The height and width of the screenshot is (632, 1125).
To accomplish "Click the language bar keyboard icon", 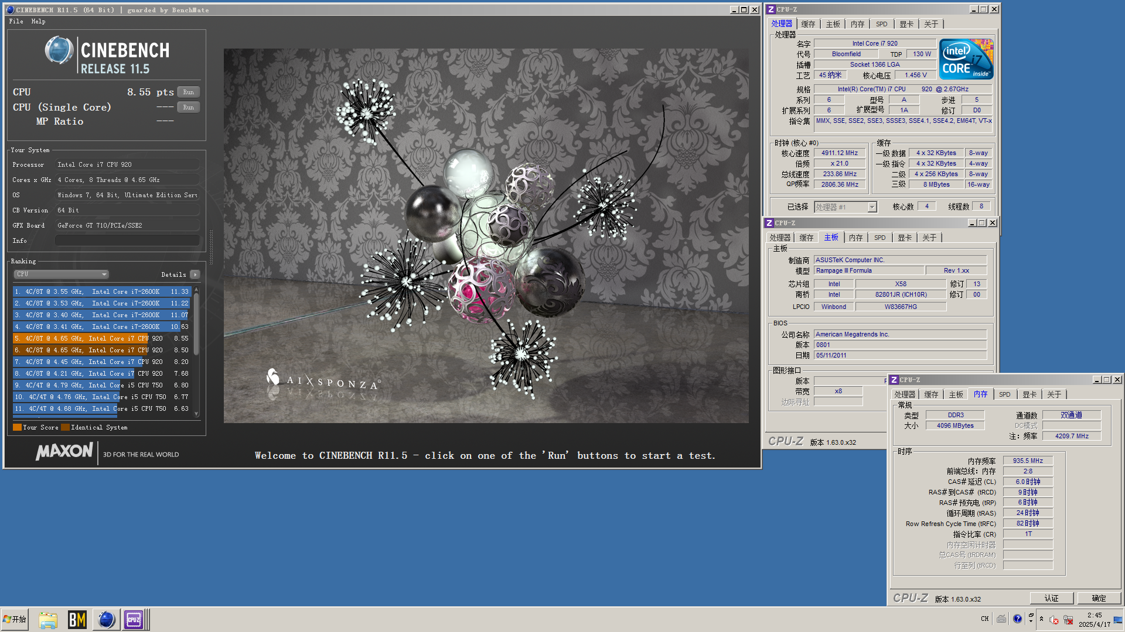I will 1001,619.
